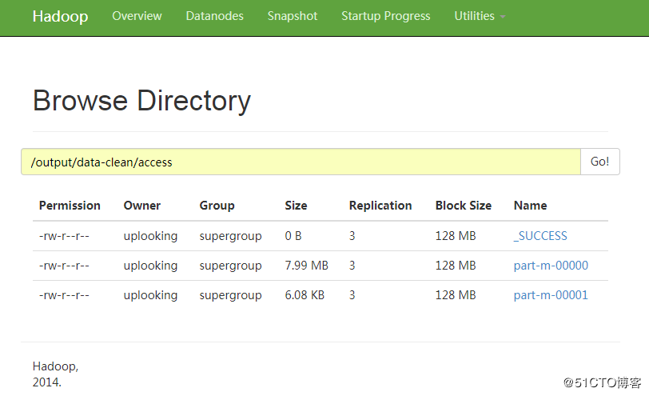649x396 pixels.
Task: Click the Browse Directory page heading
Action: pos(141,101)
